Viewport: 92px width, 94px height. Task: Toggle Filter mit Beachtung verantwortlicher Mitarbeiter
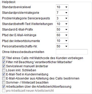[x=4, y=62]
